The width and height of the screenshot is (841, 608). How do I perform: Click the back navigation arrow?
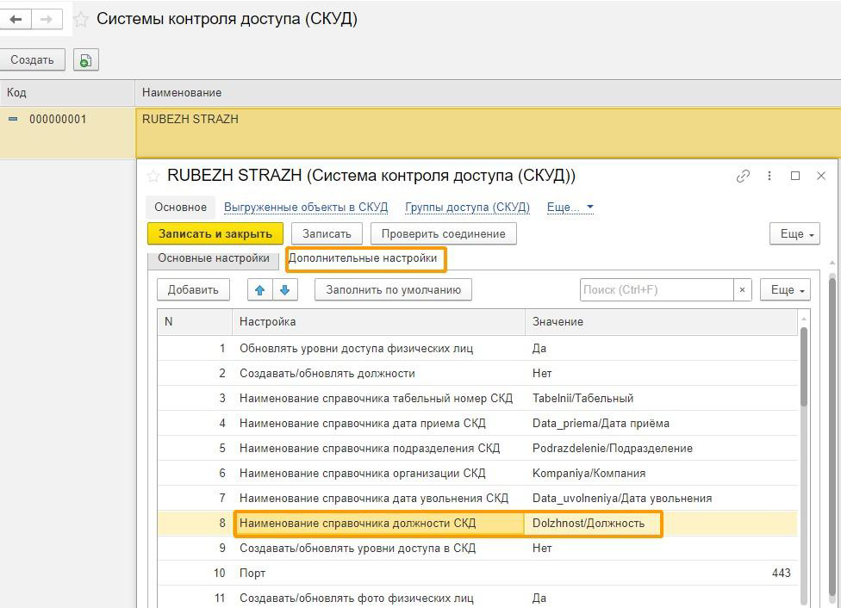pos(16,19)
